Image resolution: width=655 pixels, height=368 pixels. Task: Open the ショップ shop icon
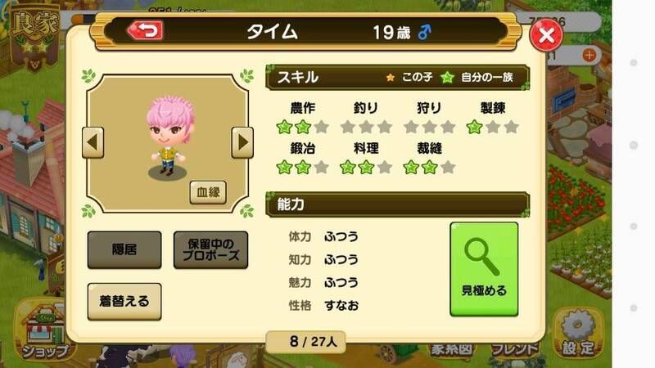click(x=44, y=332)
